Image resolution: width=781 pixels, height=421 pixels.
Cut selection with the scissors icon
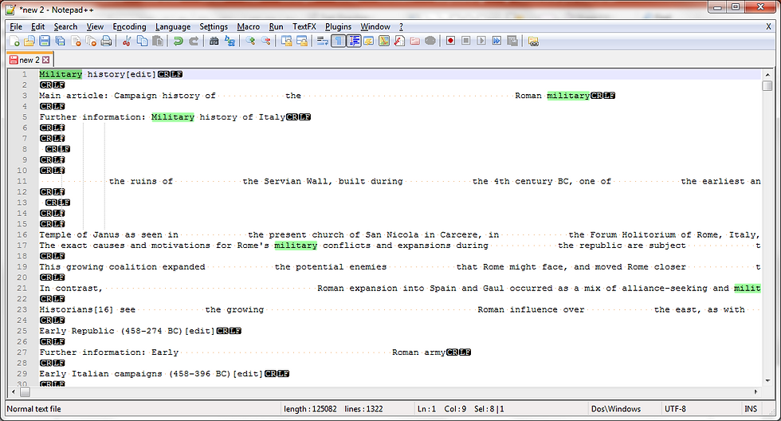(127, 41)
